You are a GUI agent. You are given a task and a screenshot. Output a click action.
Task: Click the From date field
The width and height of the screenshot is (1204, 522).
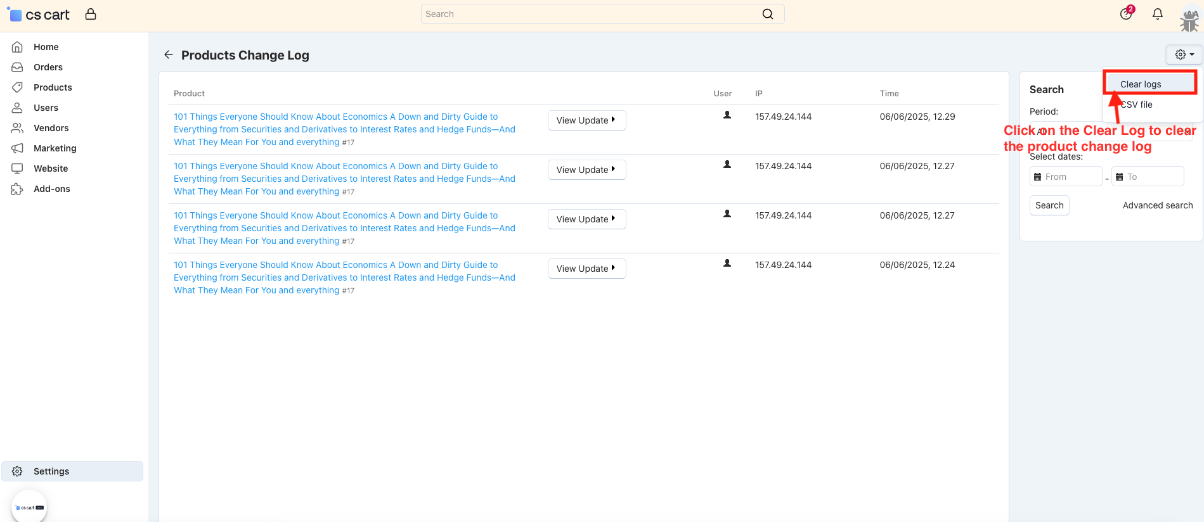(x=1066, y=176)
